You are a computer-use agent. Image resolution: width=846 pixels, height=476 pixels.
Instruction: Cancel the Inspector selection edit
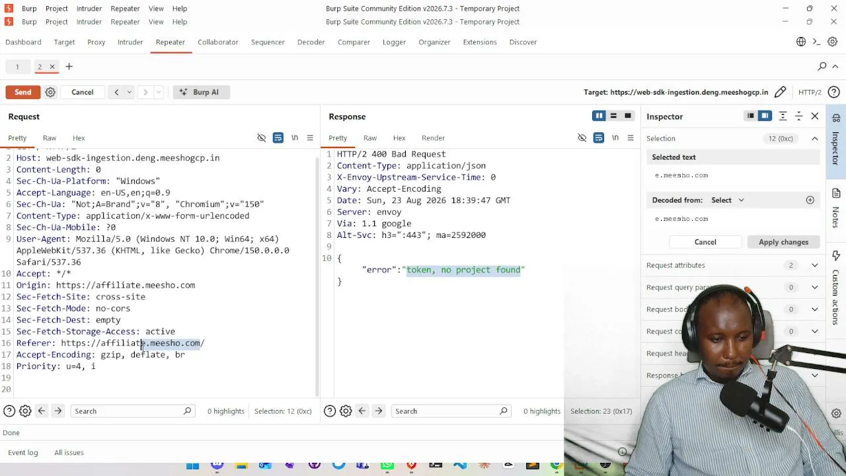click(x=705, y=242)
